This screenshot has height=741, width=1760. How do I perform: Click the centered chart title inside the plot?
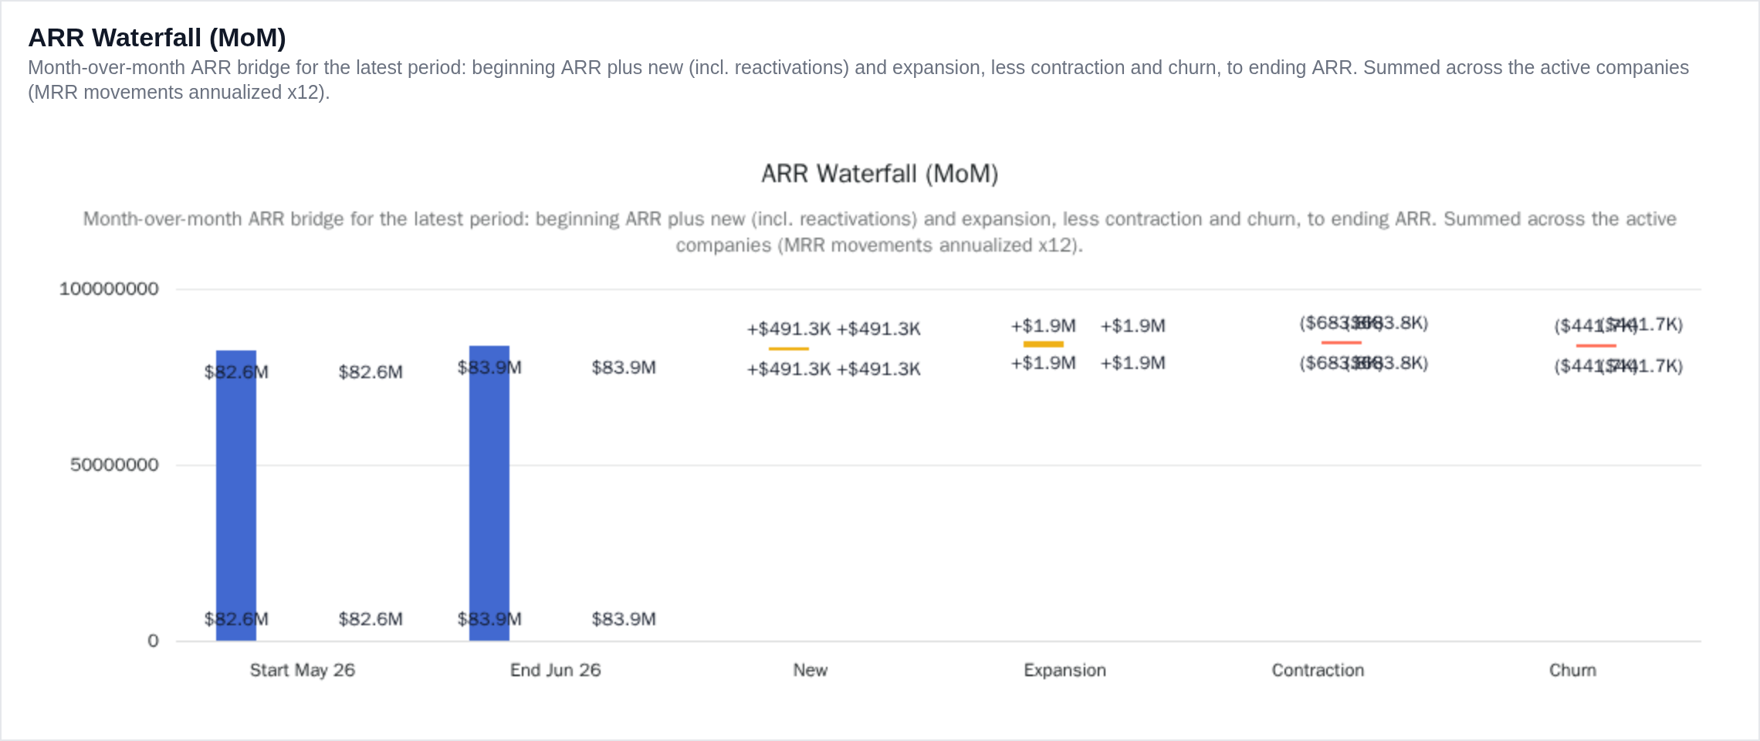point(880,174)
